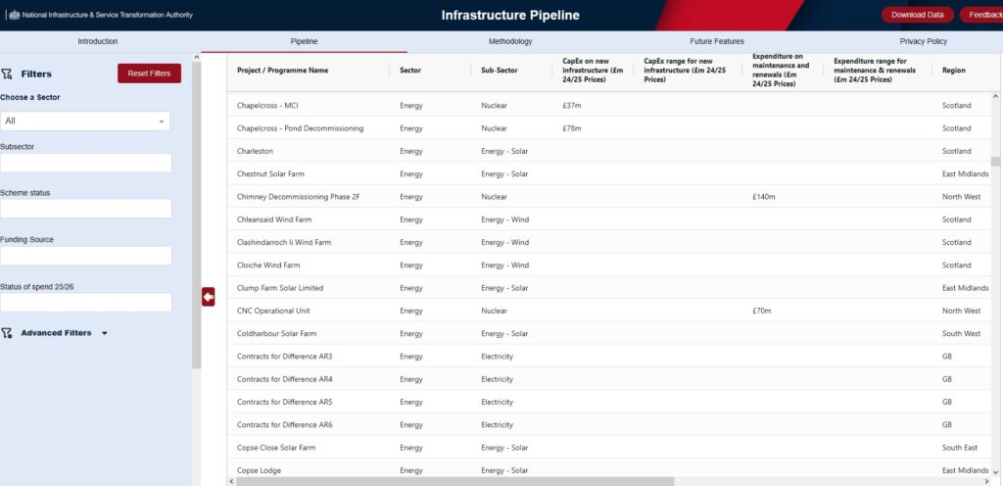This screenshot has height=486, width=1003.
Task: Select the Chapelcross - MCI row name
Action: click(267, 106)
